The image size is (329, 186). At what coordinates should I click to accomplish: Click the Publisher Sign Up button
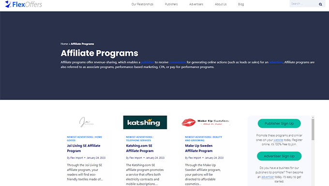tap(279, 123)
